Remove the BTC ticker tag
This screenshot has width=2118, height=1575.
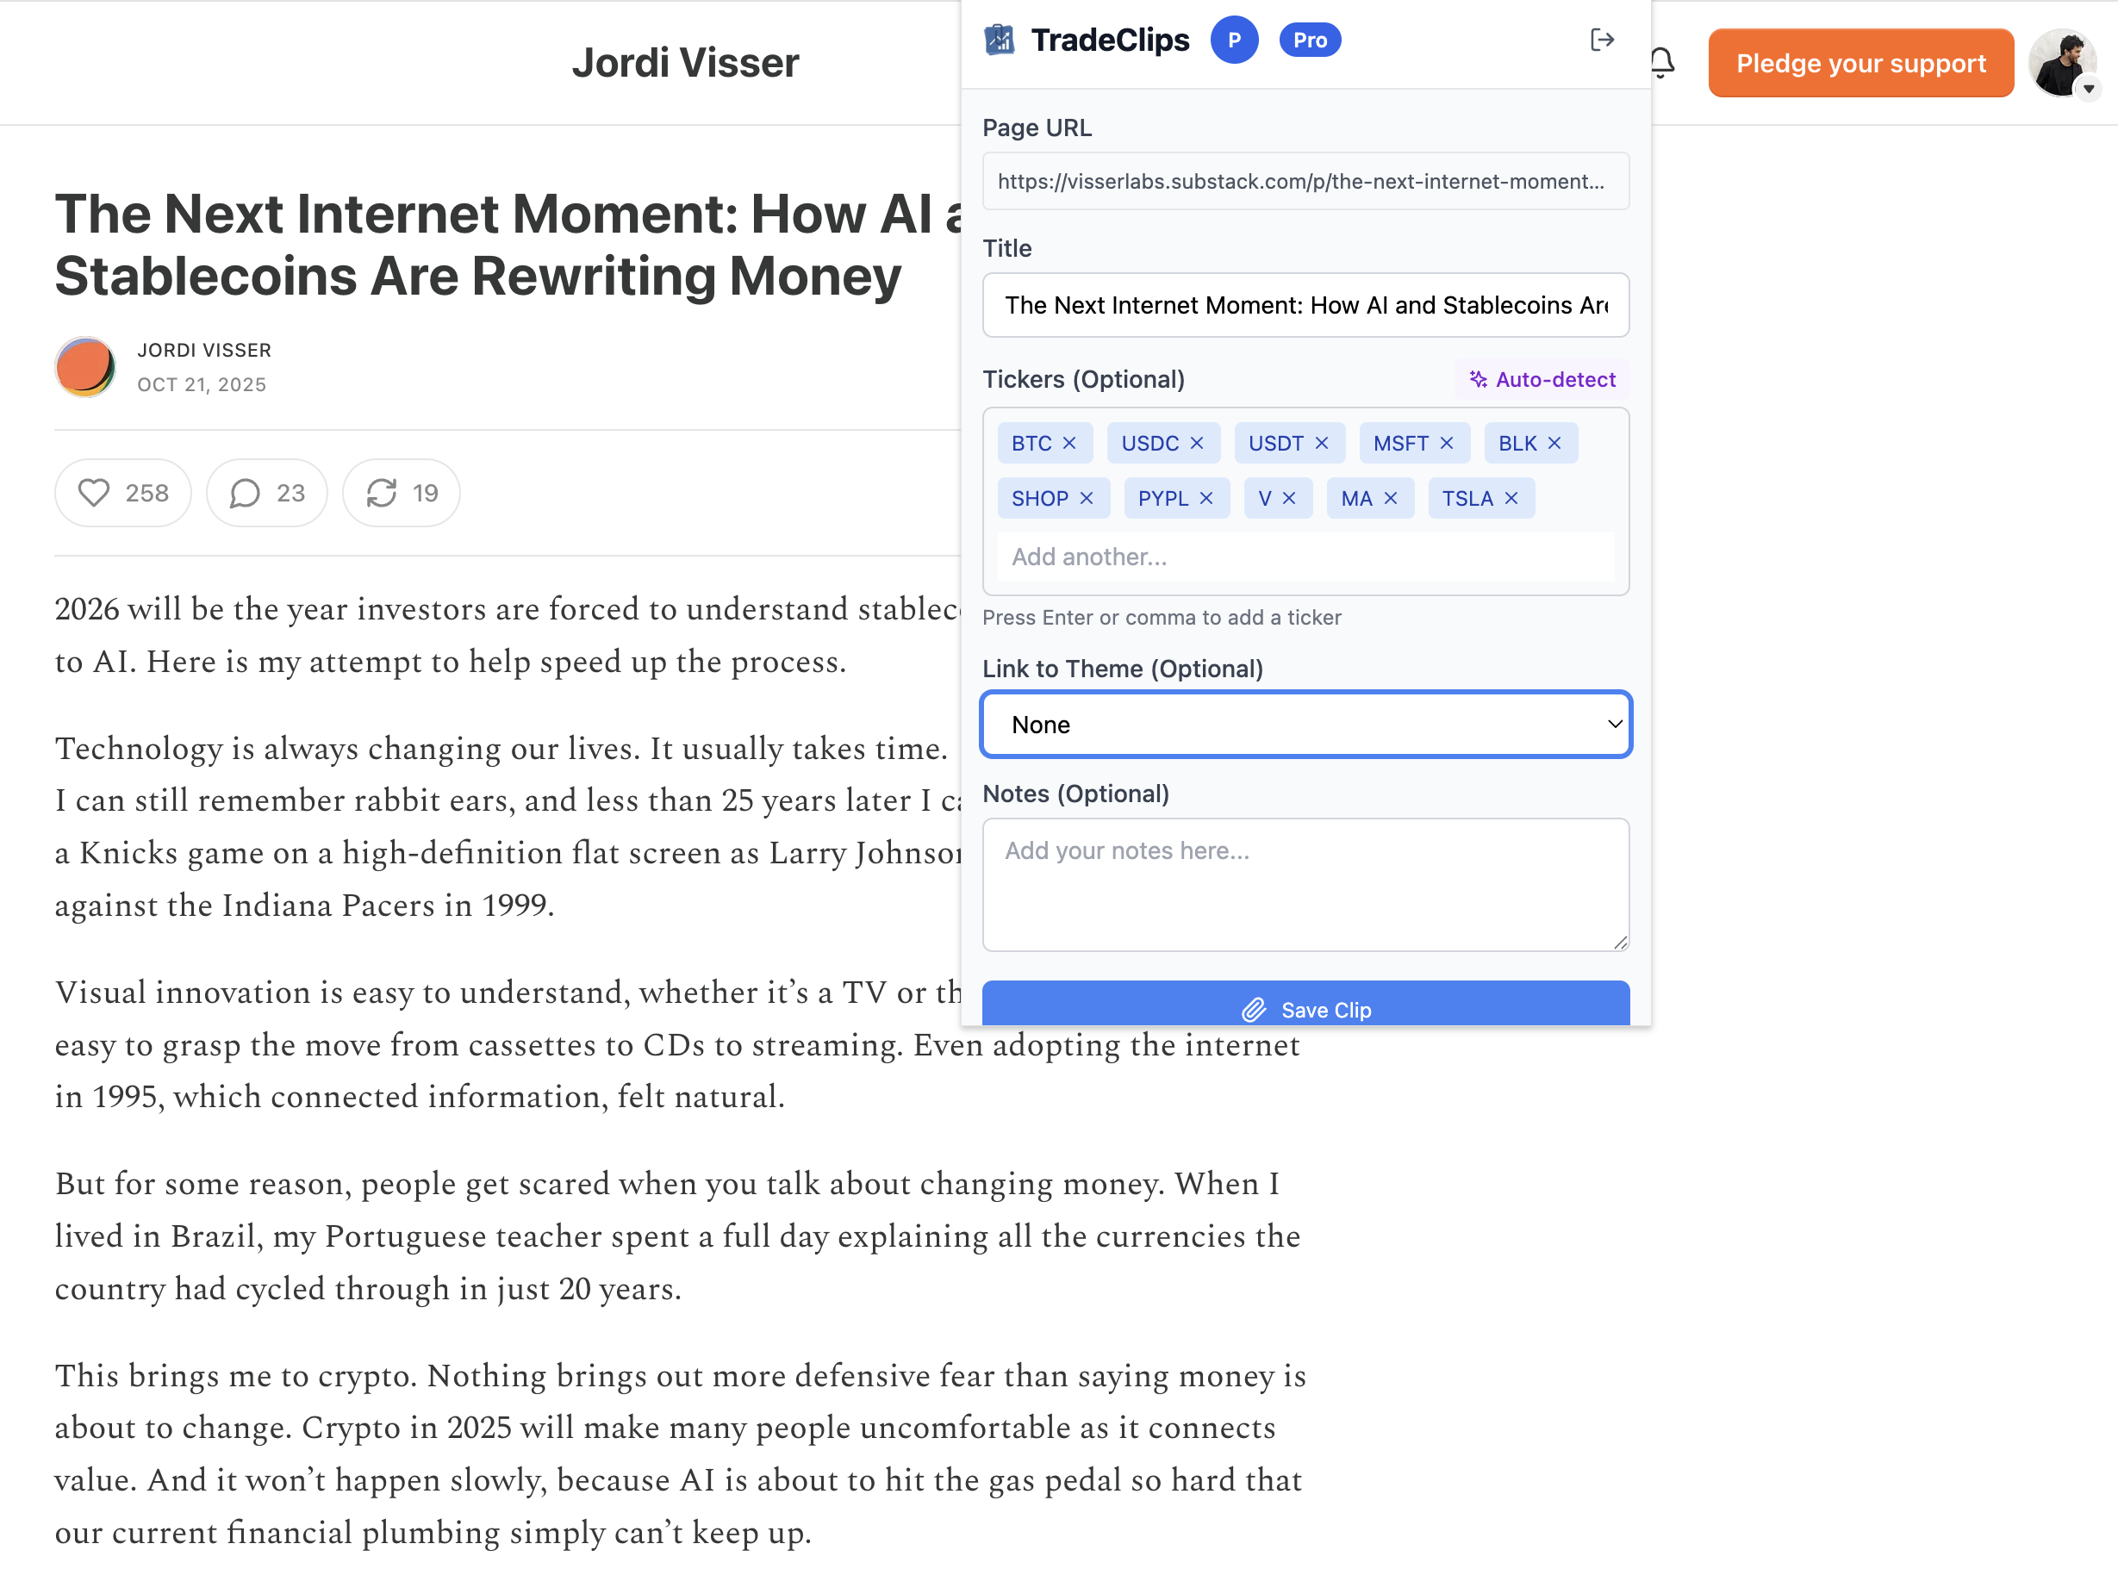(1071, 442)
